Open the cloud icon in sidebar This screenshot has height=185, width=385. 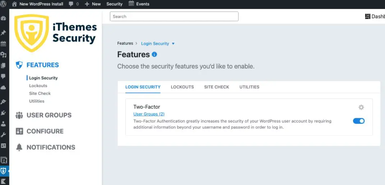click(x=3, y=87)
